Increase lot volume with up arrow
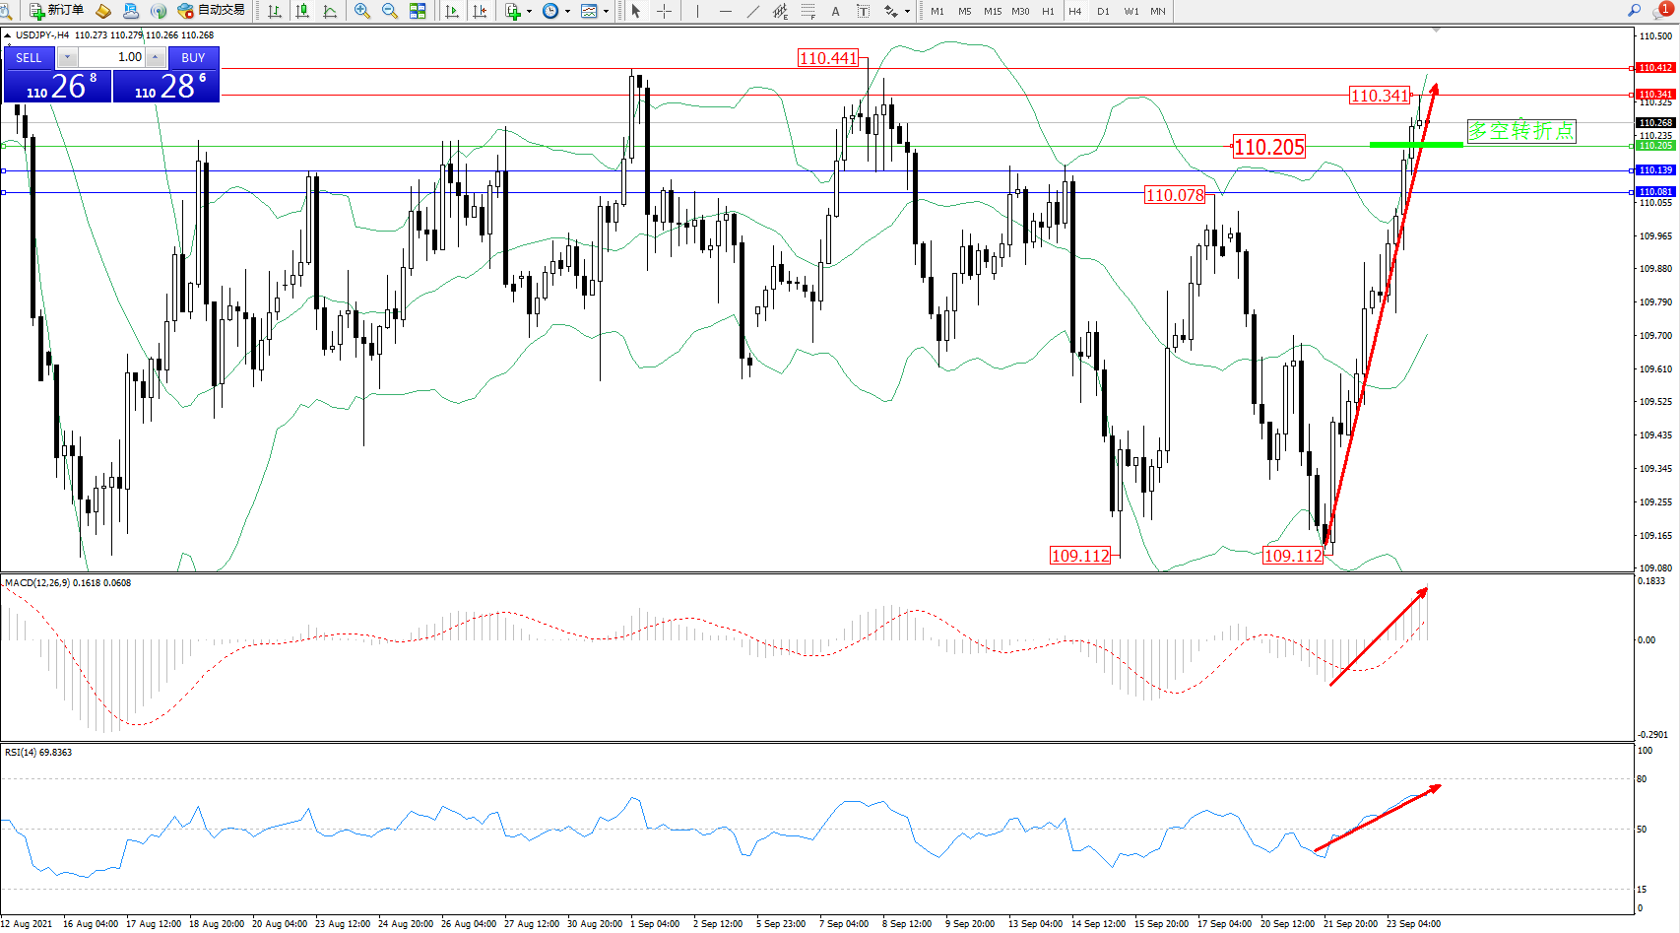 (155, 57)
